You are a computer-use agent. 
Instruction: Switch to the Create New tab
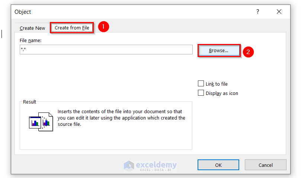(32, 28)
